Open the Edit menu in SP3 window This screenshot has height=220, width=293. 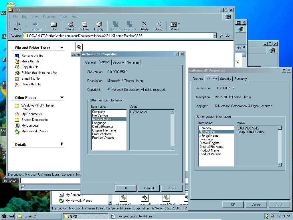pyautogui.click(x=25, y=17)
